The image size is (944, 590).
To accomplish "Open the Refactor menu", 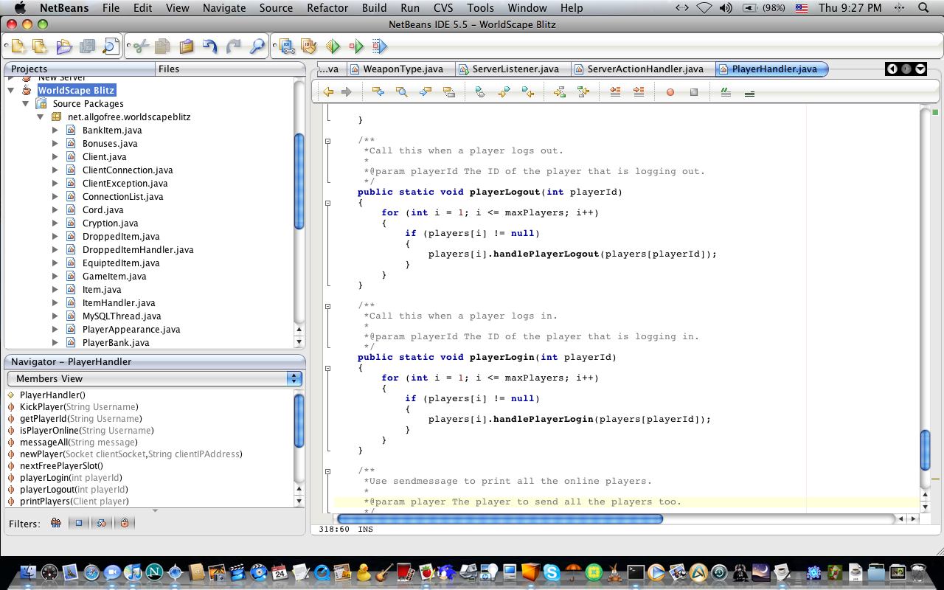I will (x=327, y=8).
